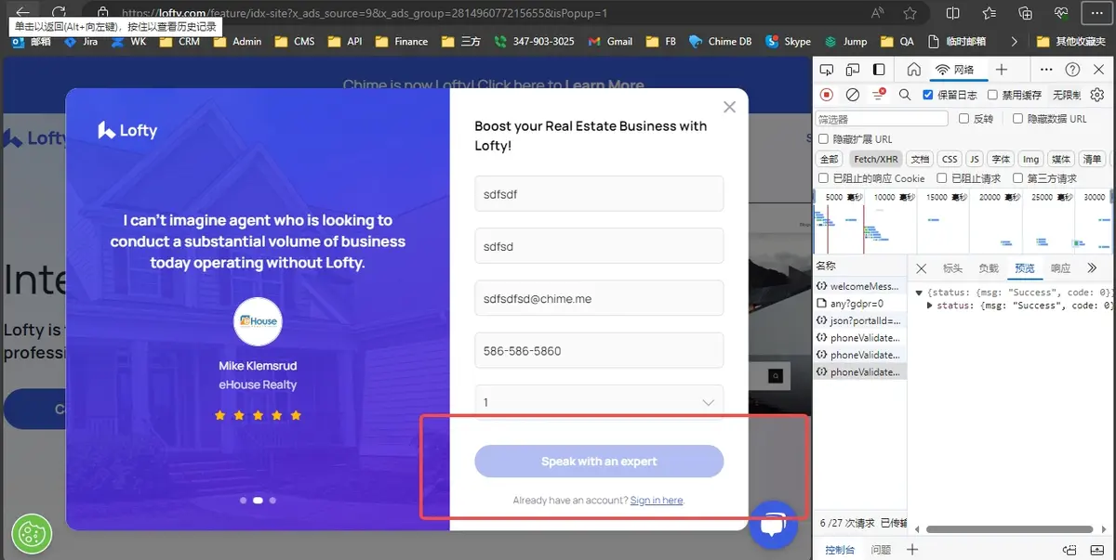Viewport: 1116px width, 560px height.
Task: Open the 负载 Payload tab
Action: [x=989, y=268]
